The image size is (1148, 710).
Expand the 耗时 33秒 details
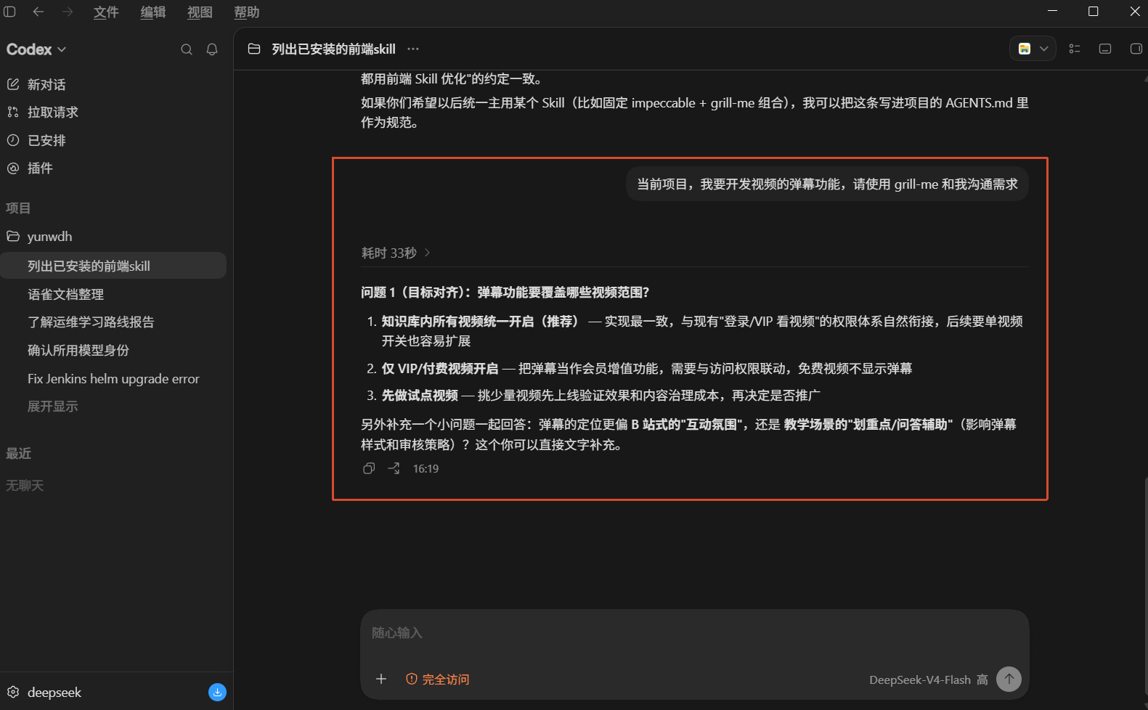click(396, 253)
